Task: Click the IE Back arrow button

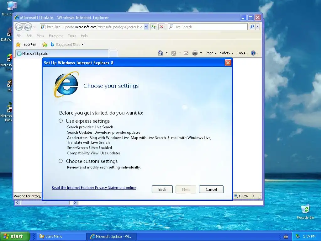Action: [x=19, y=27]
